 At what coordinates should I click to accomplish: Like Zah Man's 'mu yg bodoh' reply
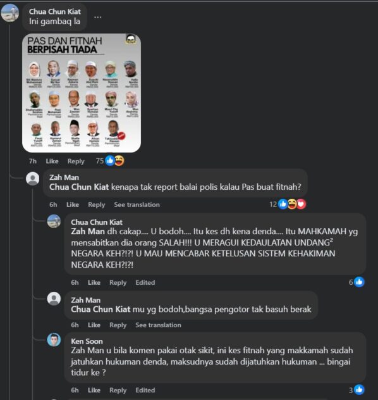pyautogui.click(x=94, y=325)
